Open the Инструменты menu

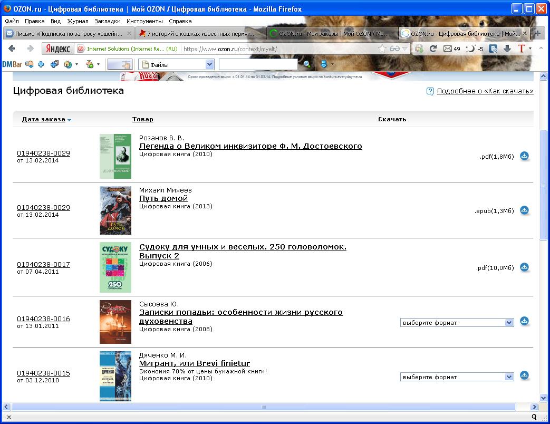pyautogui.click(x=145, y=21)
